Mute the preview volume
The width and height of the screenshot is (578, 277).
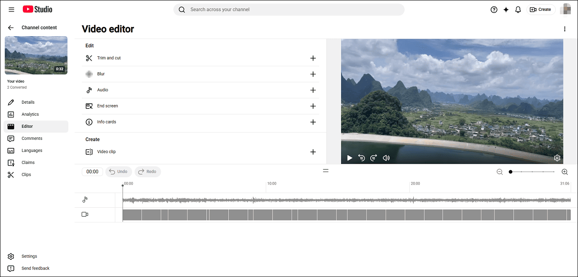[x=386, y=158]
